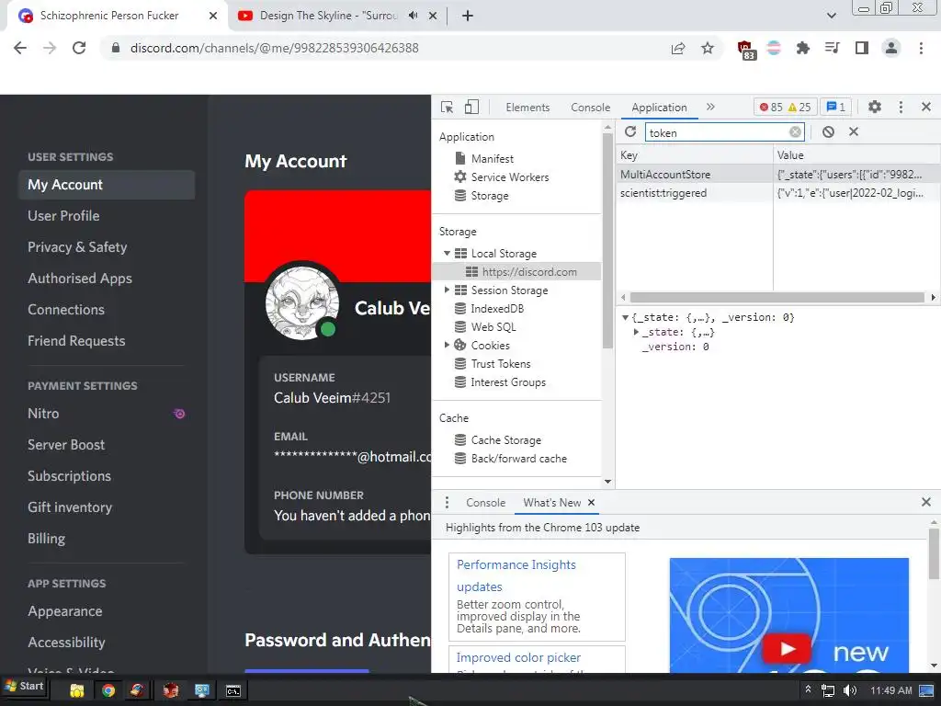Screen dimensions: 941x706
Task: Open Chrome from the taskbar
Action: [x=108, y=690]
